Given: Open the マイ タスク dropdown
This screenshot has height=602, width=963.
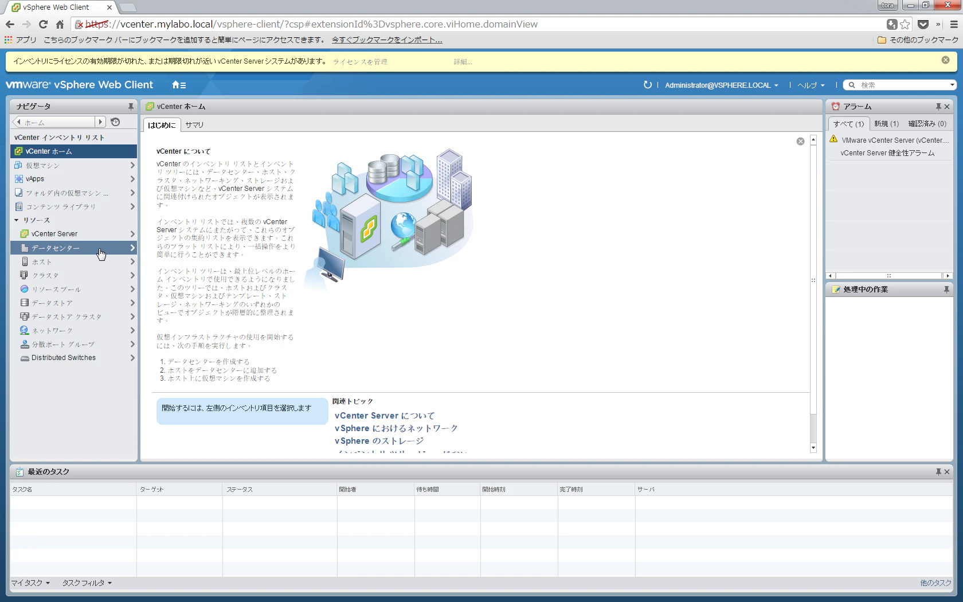Looking at the screenshot, I should 30,583.
